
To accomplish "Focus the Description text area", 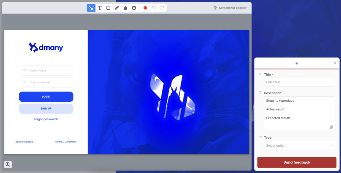I will tap(299, 113).
